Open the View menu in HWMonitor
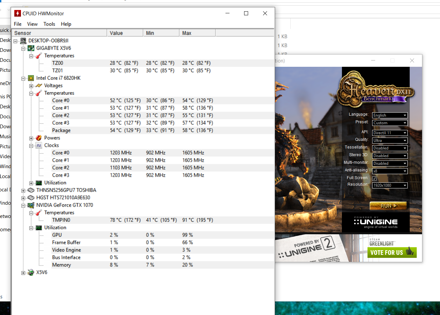This screenshot has height=315, width=440. click(32, 24)
